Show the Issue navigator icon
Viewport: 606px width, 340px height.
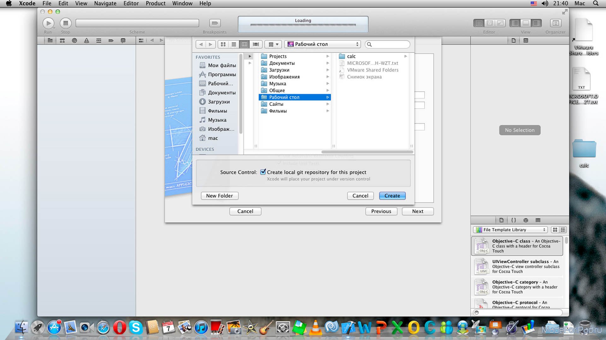tap(86, 41)
